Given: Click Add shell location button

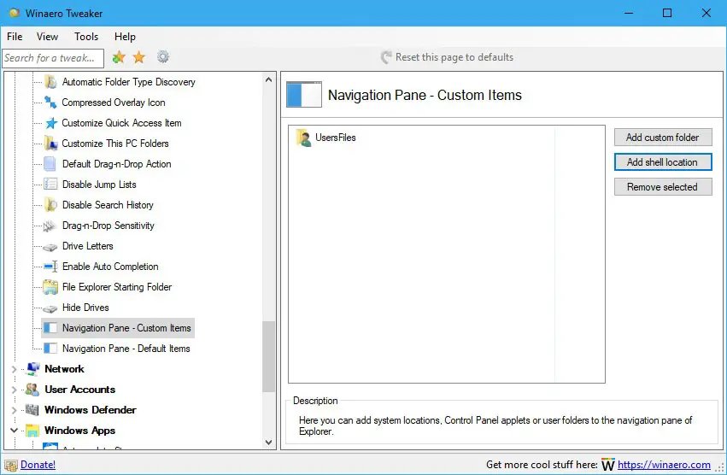Looking at the screenshot, I should (663, 162).
